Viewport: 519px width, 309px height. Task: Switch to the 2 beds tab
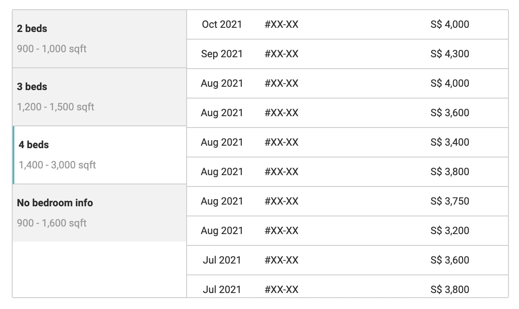99,39
